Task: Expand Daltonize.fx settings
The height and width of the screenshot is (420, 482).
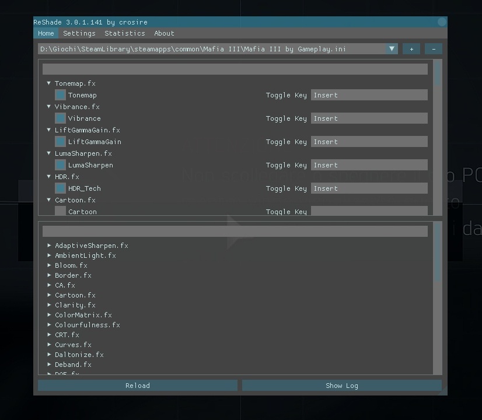Action: [49, 355]
